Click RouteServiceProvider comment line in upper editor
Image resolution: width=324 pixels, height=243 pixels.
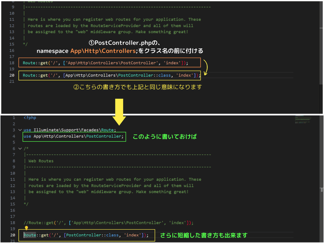(x=111, y=26)
